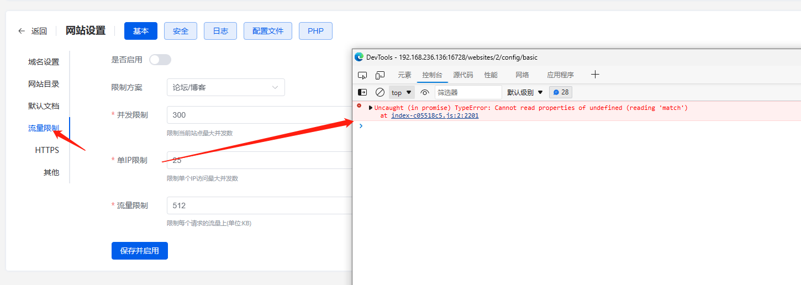Image resolution: width=801 pixels, height=285 pixels.
Task: Open the 网站目录 side menu item
Action: (x=44, y=84)
